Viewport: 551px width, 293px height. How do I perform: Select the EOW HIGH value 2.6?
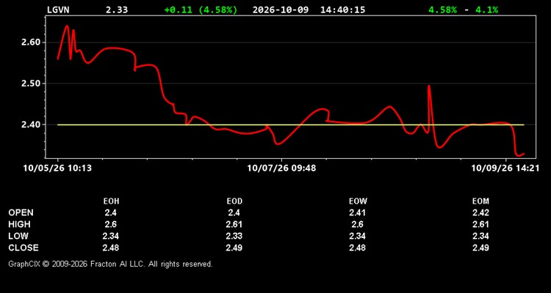357,224
